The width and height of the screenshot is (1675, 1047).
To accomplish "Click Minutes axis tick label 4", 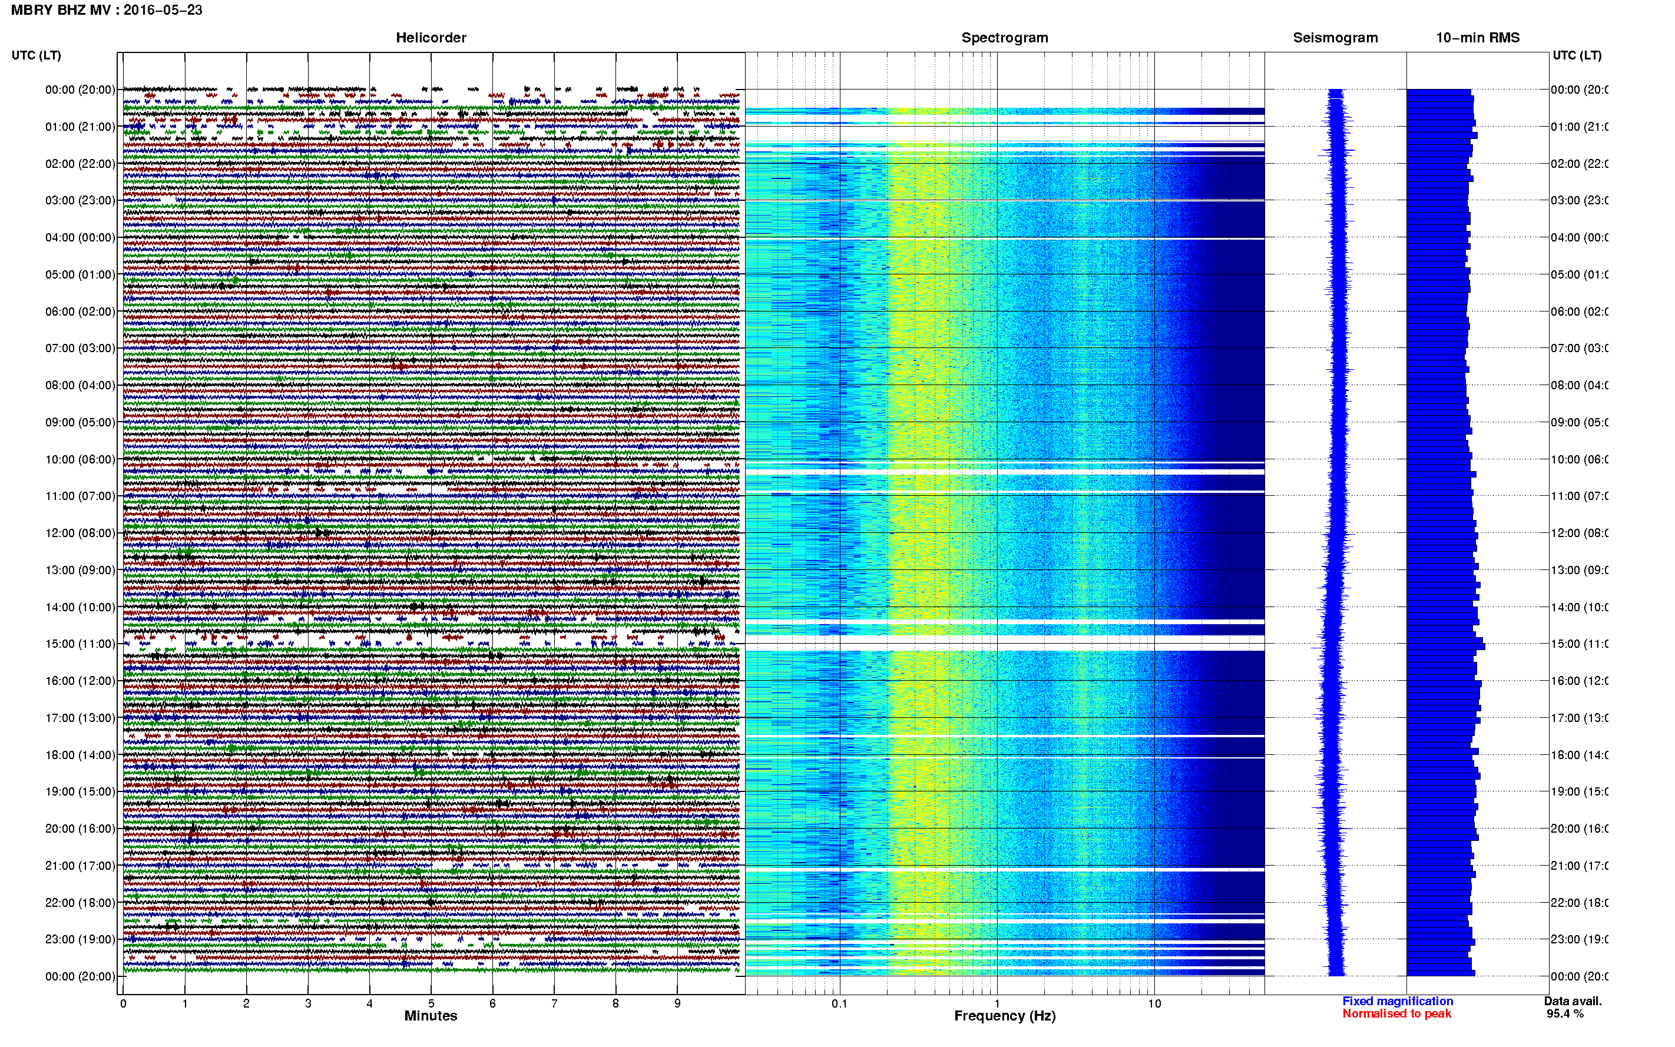I will coord(370,1003).
